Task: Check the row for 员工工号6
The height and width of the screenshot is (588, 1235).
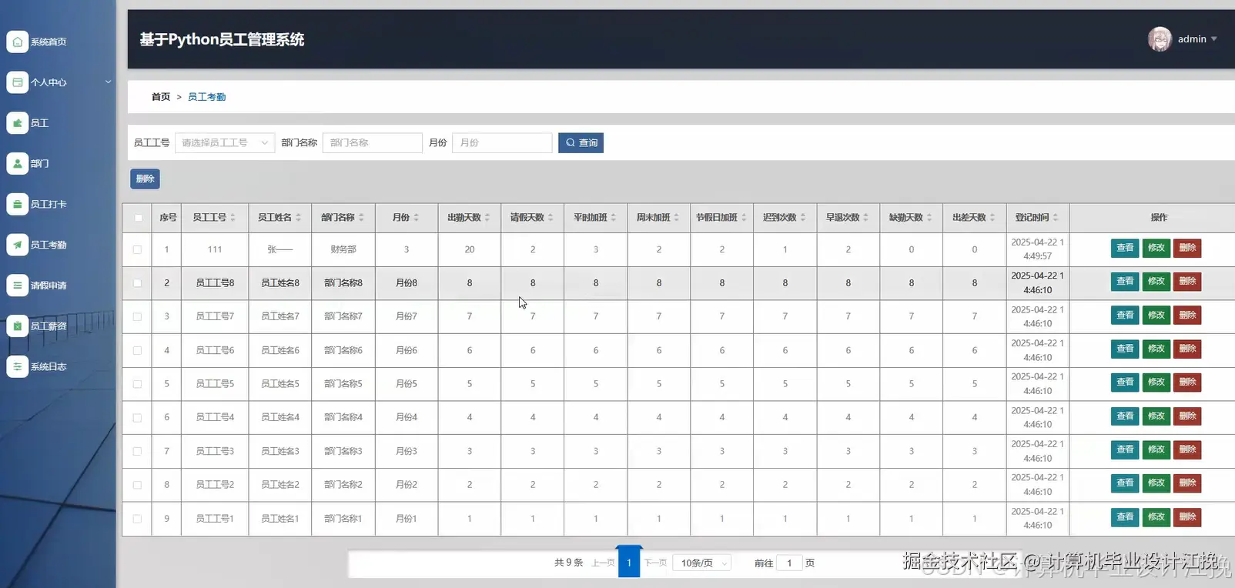Action: click(137, 350)
